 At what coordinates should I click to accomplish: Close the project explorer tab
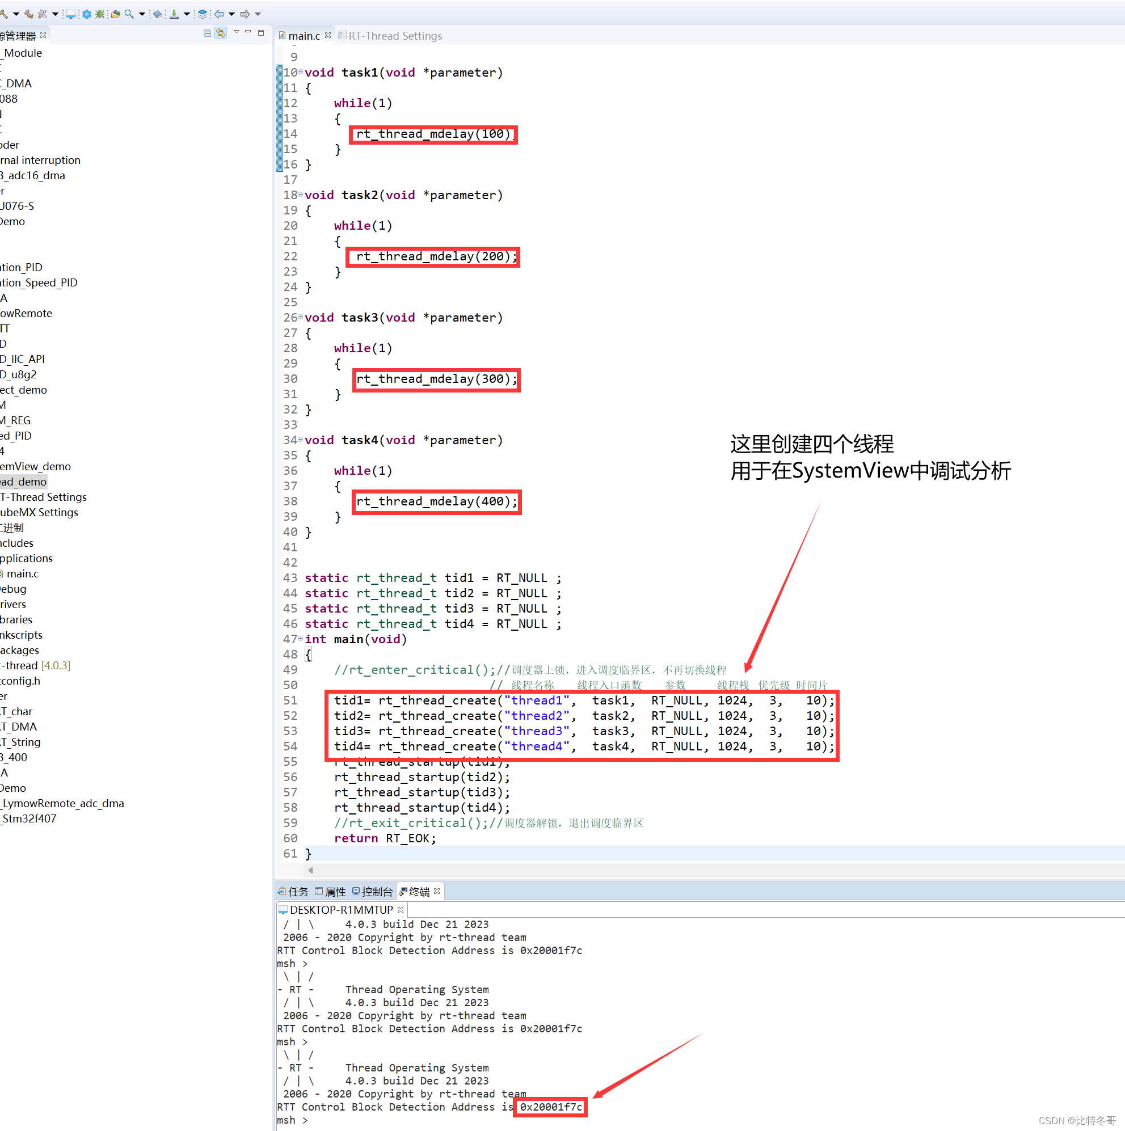pyautogui.click(x=43, y=35)
